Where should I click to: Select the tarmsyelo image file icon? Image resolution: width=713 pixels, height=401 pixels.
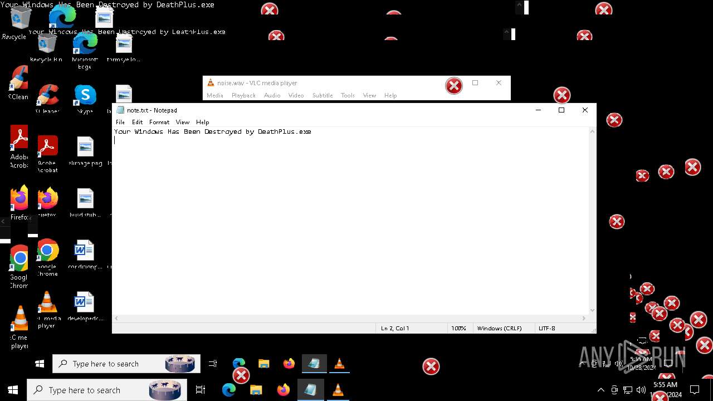pos(124,48)
